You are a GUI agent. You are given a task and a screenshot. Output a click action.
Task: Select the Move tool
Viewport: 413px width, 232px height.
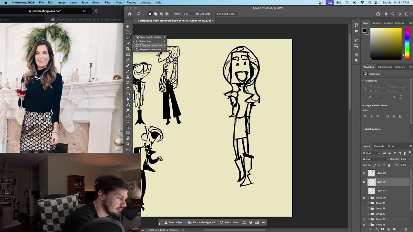(128, 26)
